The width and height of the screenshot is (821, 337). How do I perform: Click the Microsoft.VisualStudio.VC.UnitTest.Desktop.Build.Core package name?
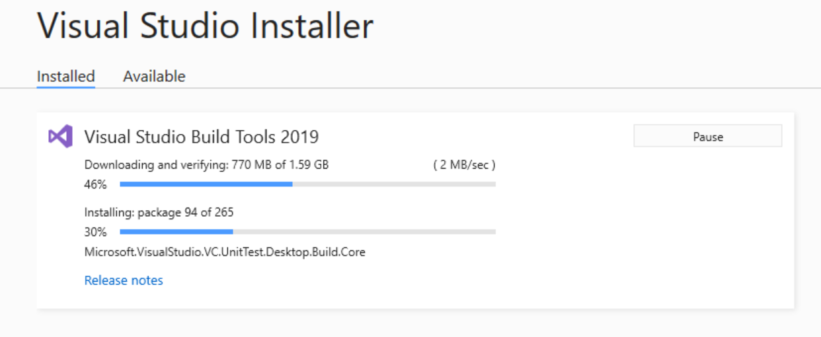click(225, 252)
